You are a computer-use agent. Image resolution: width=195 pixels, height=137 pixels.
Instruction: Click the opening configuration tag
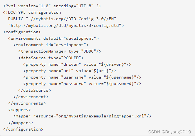[22, 32]
